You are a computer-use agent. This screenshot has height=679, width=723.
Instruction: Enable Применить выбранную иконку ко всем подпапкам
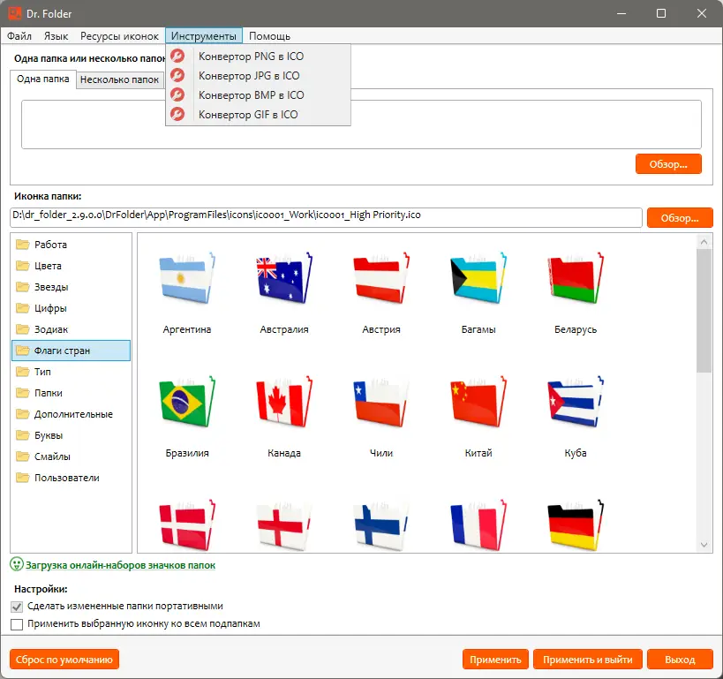16,624
